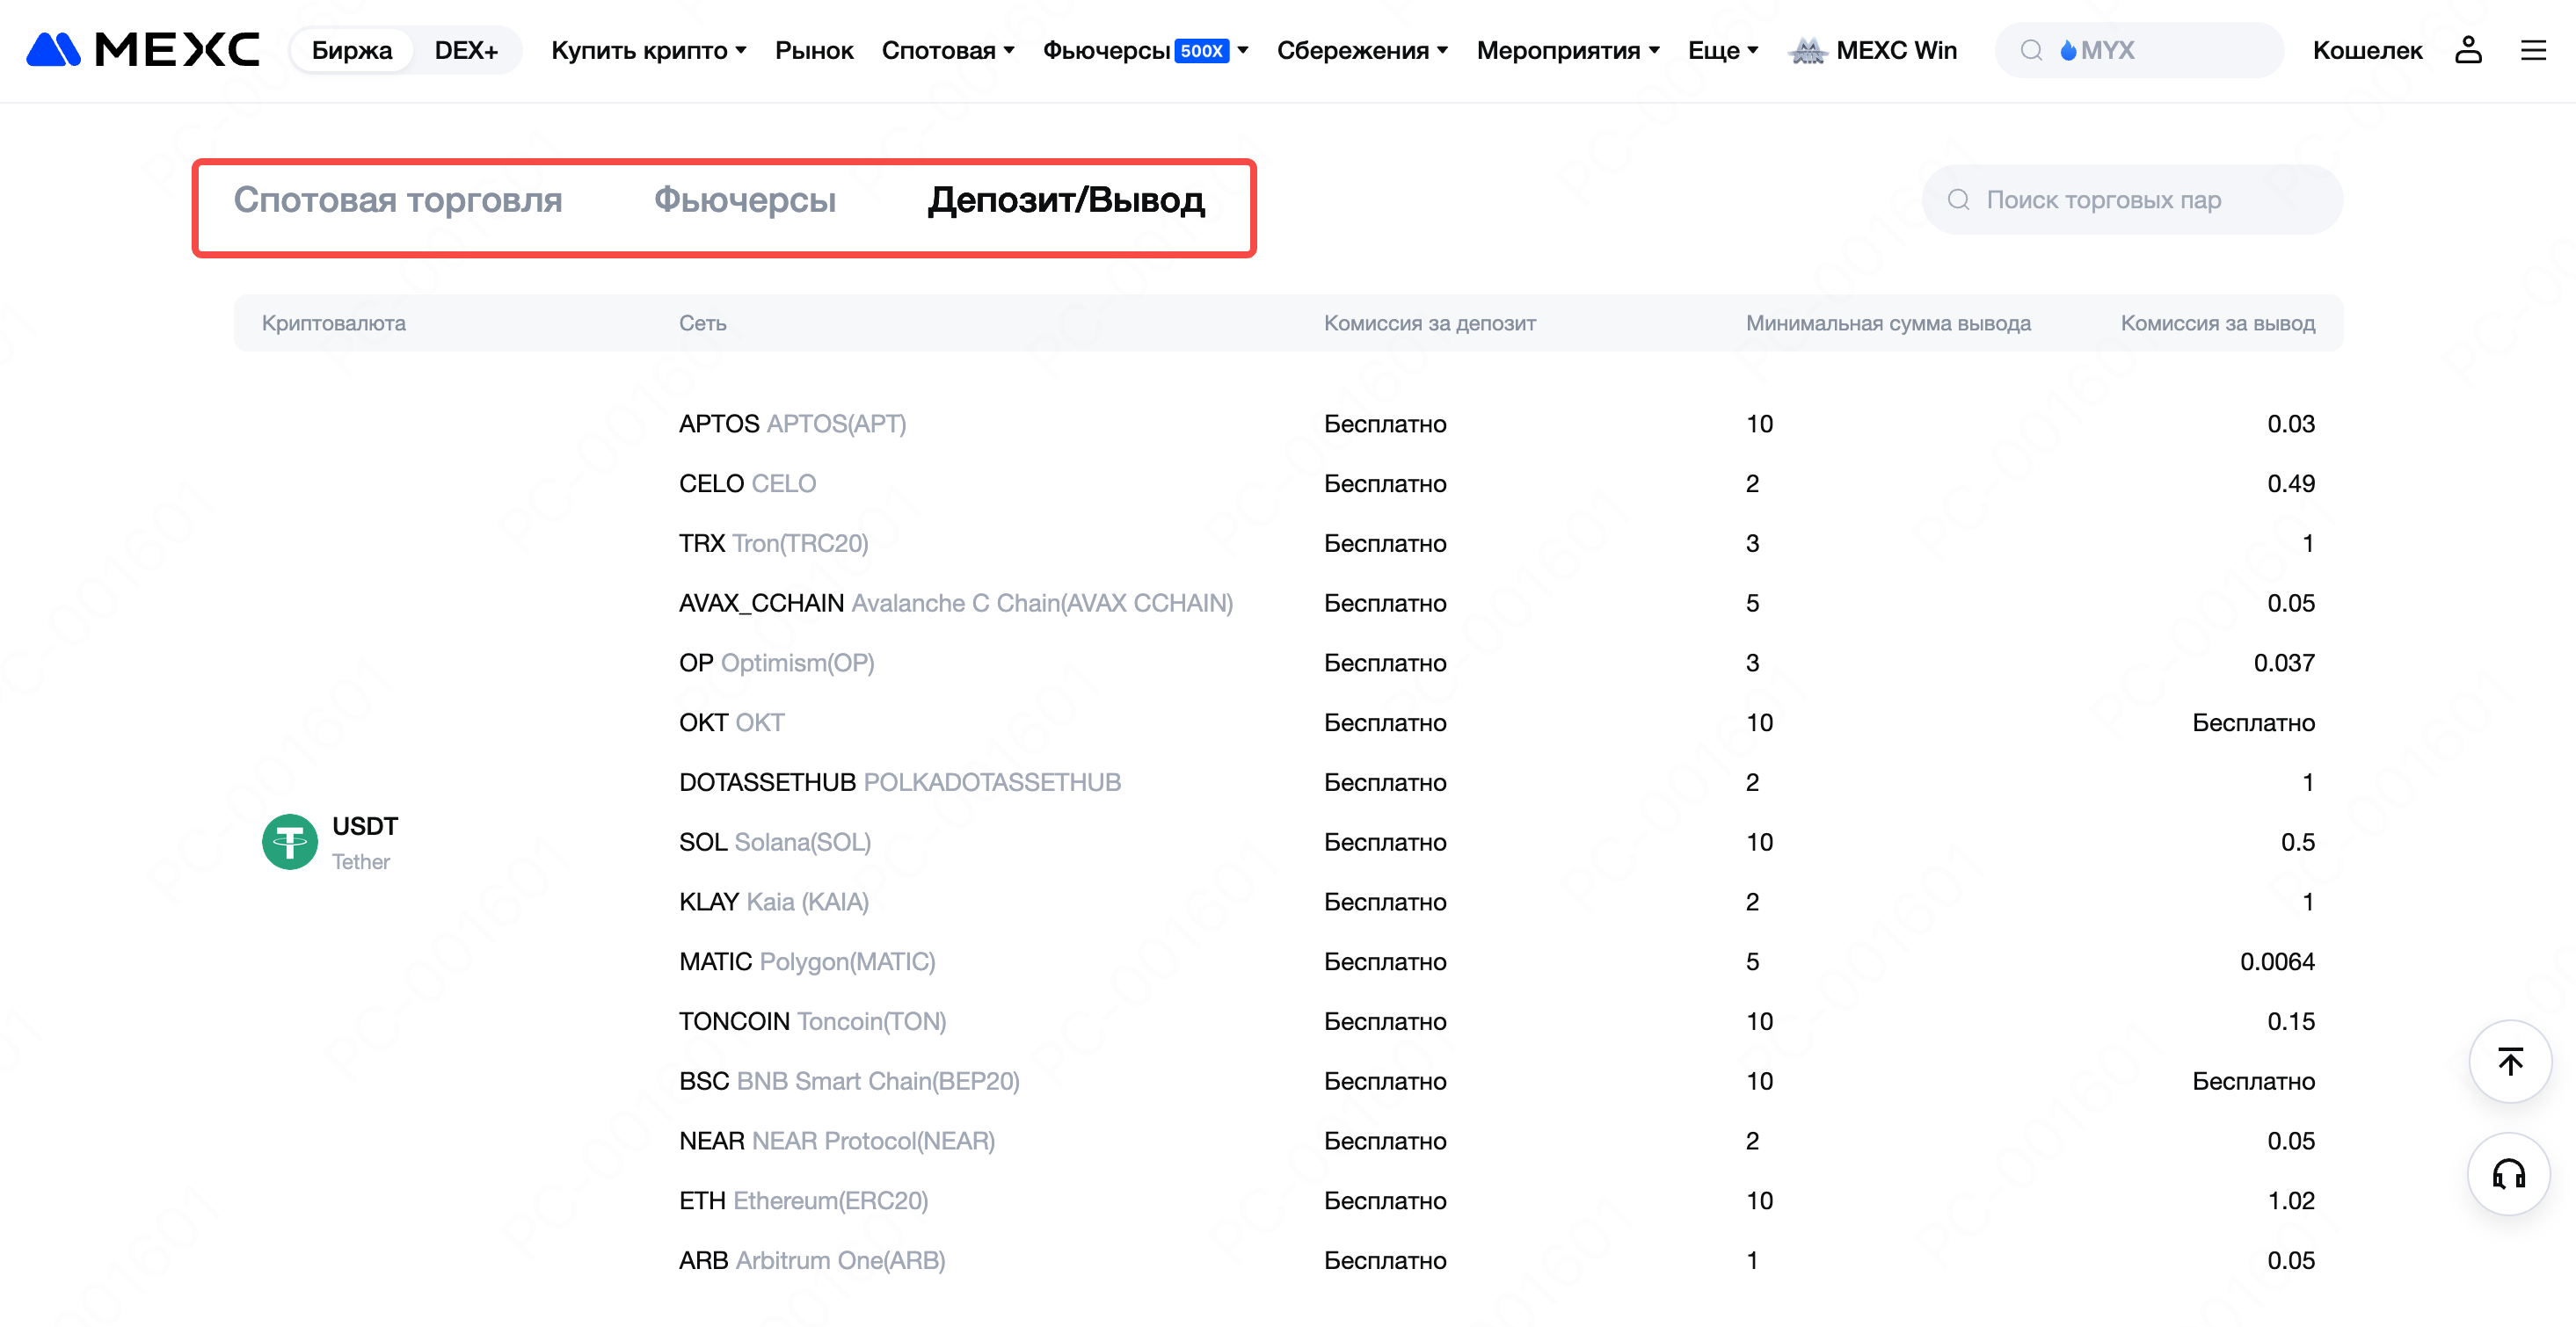
Task: Click the Поиск торговых пар search field
Action: 2132,199
